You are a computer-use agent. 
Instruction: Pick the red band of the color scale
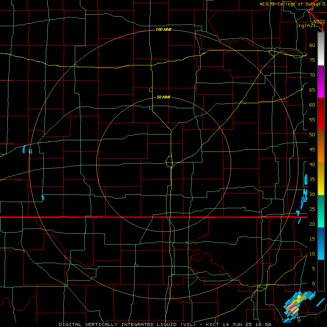click(x=321, y=114)
